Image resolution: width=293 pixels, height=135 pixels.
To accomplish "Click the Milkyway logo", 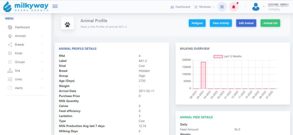I will pyautogui.click(x=25, y=7).
